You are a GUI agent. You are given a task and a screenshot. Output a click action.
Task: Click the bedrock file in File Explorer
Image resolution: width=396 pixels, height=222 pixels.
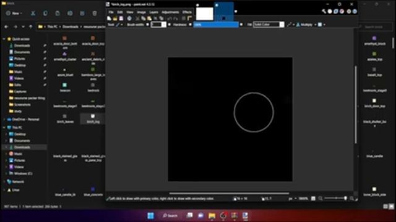pyautogui.click(x=93, y=88)
